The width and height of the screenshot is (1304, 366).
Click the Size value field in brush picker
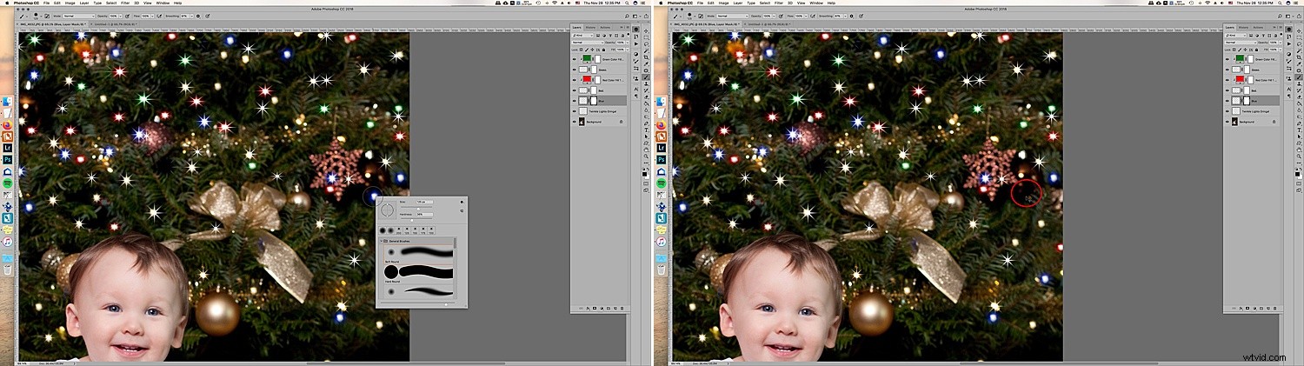(x=424, y=202)
